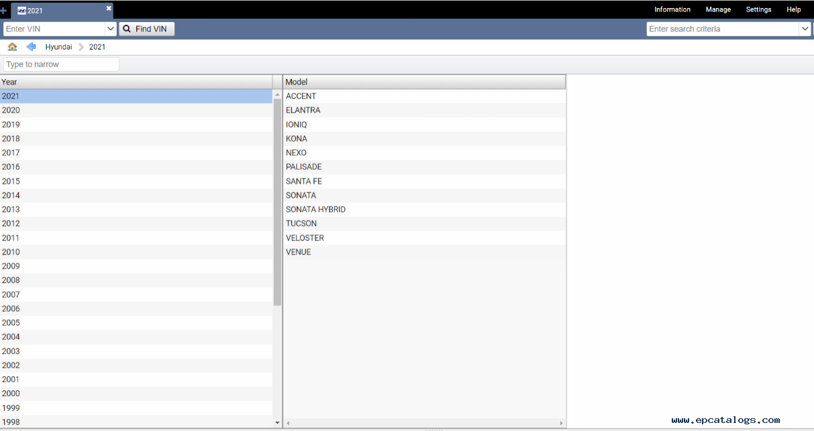The height and width of the screenshot is (431, 814).
Task: Choose the VELOSTER model
Action: pos(424,238)
